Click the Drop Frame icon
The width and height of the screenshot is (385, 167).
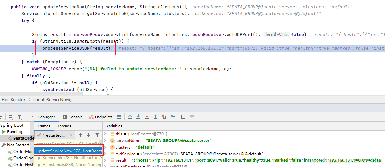164,117
